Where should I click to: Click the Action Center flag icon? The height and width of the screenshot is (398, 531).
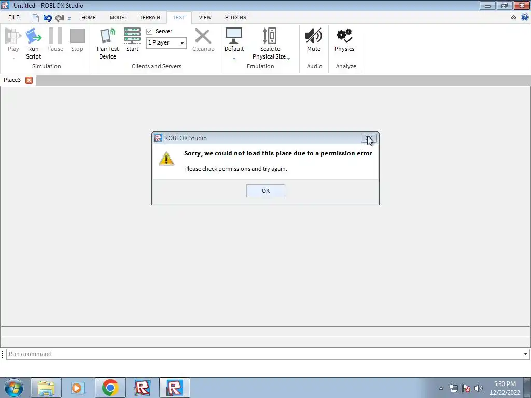pos(466,388)
